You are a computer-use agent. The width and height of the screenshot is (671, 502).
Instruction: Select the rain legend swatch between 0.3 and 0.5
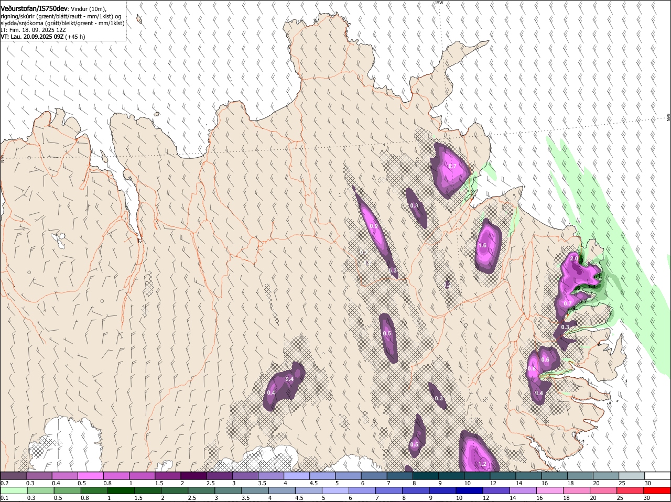click(40, 490)
